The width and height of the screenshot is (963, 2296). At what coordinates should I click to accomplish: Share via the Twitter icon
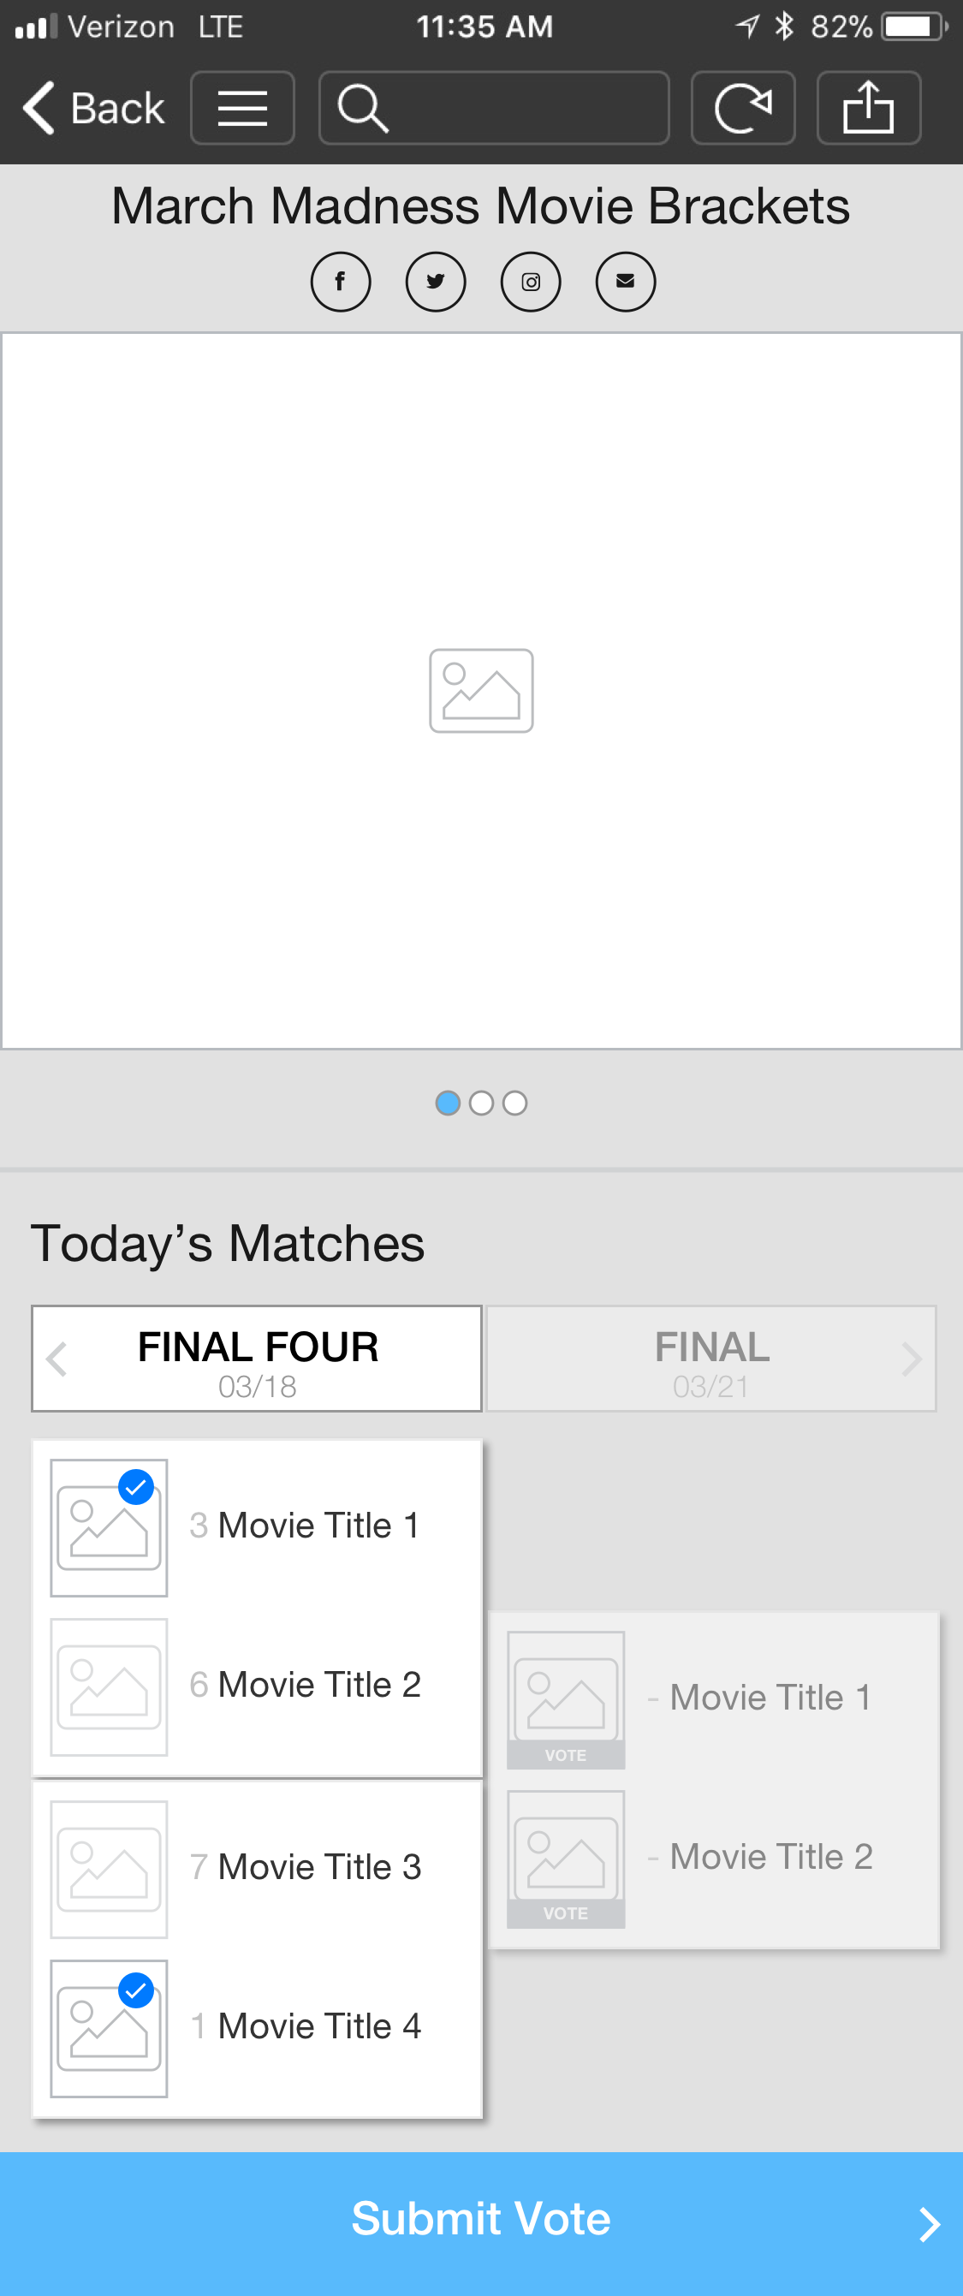[436, 282]
